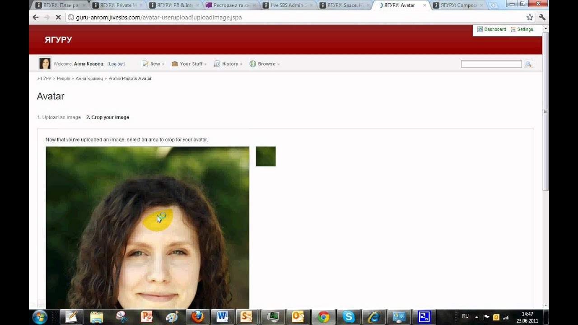Go to the ЯГУРУ breadcrumb link
This screenshot has height=325, width=578.
pyautogui.click(x=44, y=79)
